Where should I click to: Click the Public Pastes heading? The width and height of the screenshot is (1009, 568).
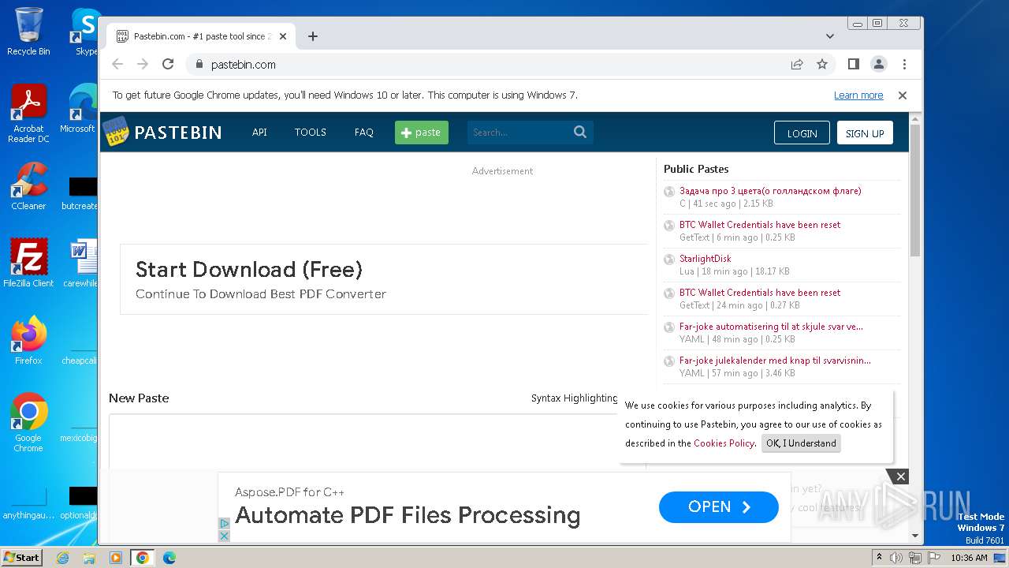(696, 169)
